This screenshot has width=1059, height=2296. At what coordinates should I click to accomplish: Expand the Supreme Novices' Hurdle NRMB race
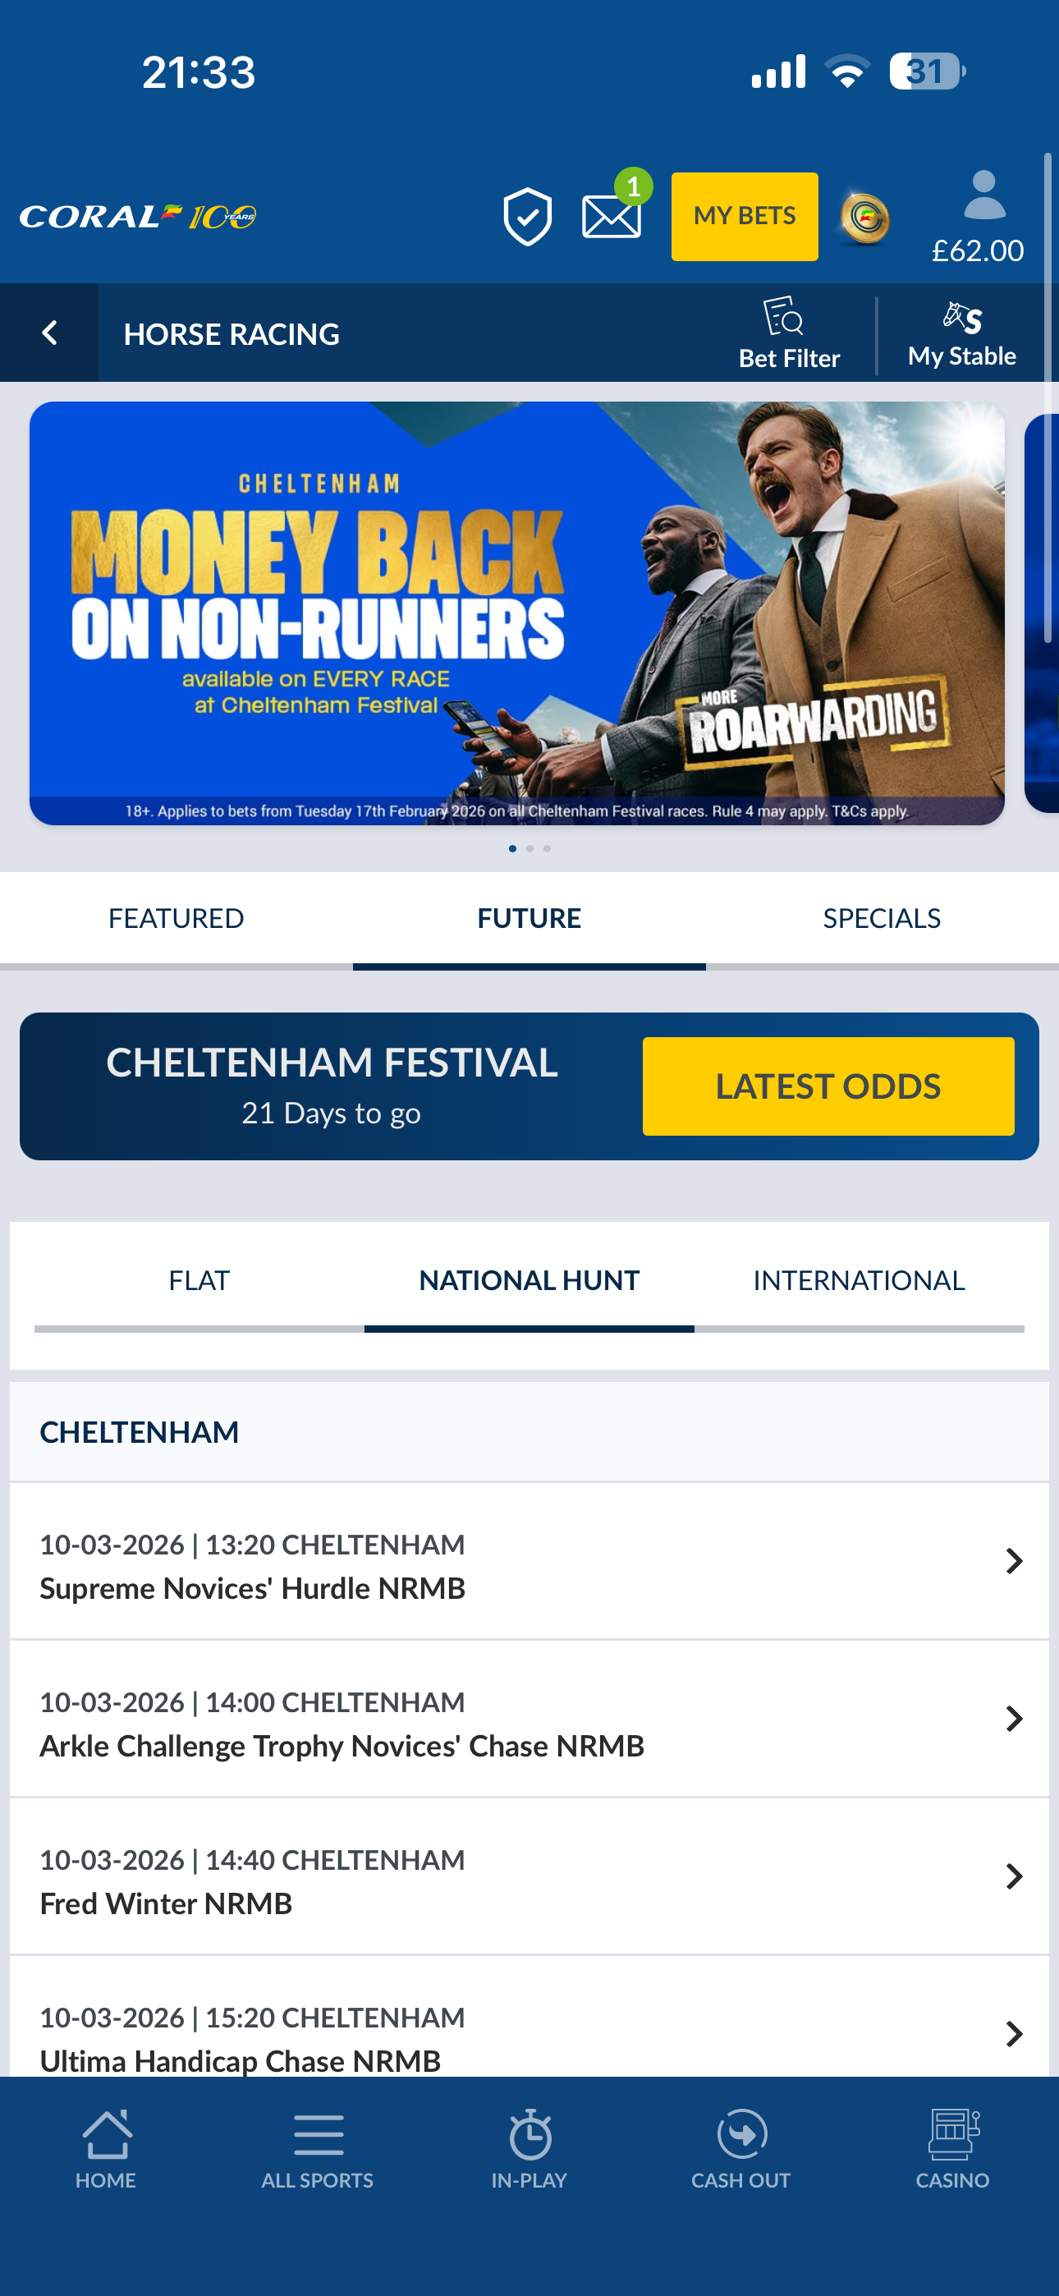1014,1561
